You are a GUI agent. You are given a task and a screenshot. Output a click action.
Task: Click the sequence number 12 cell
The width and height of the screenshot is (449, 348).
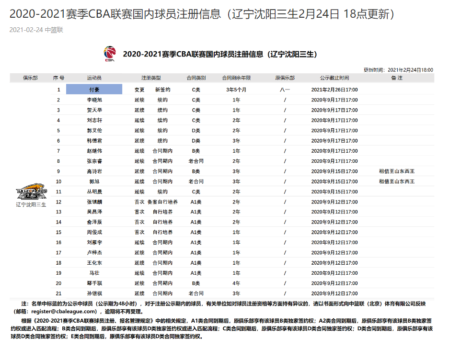(59, 202)
